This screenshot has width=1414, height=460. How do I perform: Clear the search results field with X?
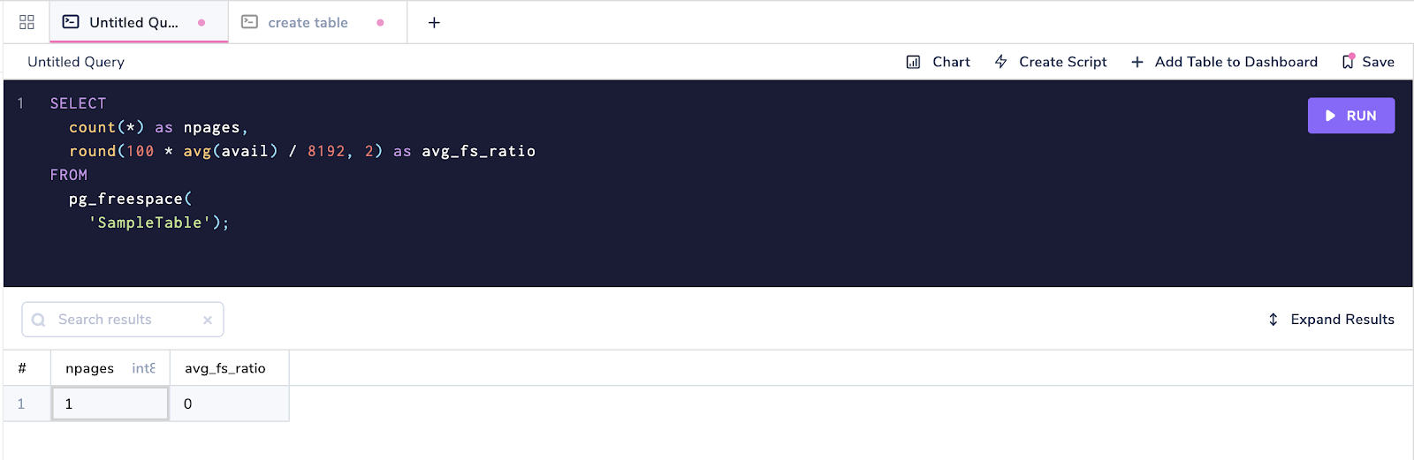tap(208, 320)
